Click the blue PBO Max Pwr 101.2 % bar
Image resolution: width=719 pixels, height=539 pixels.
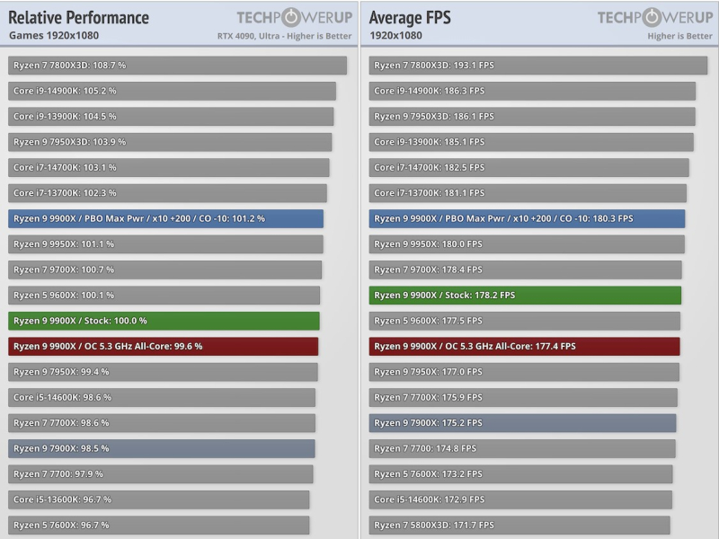click(x=165, y=218)
